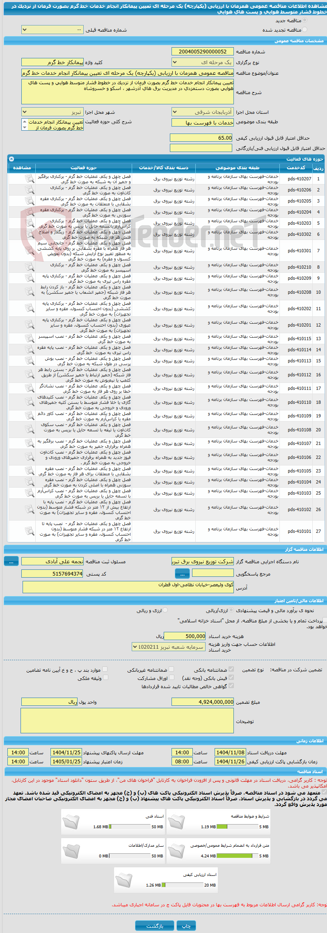Toggle the اوراق مشارکت checkbox

click(172, 677)
